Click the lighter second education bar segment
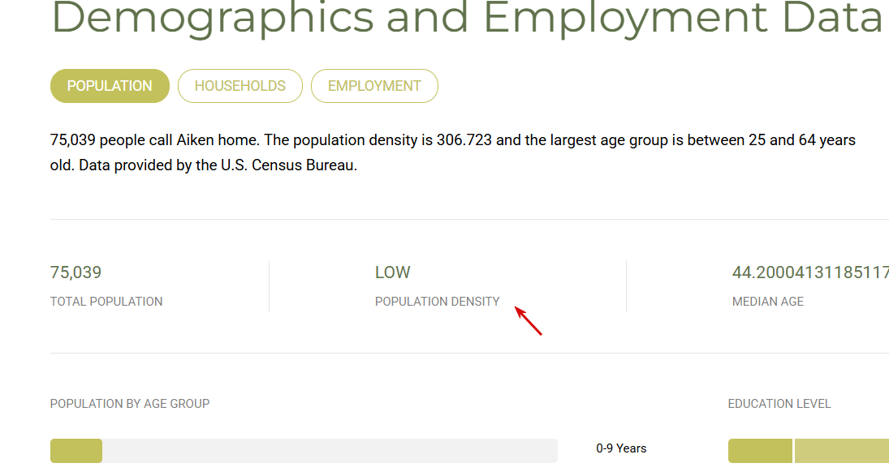889x476 pixels. 841,451
